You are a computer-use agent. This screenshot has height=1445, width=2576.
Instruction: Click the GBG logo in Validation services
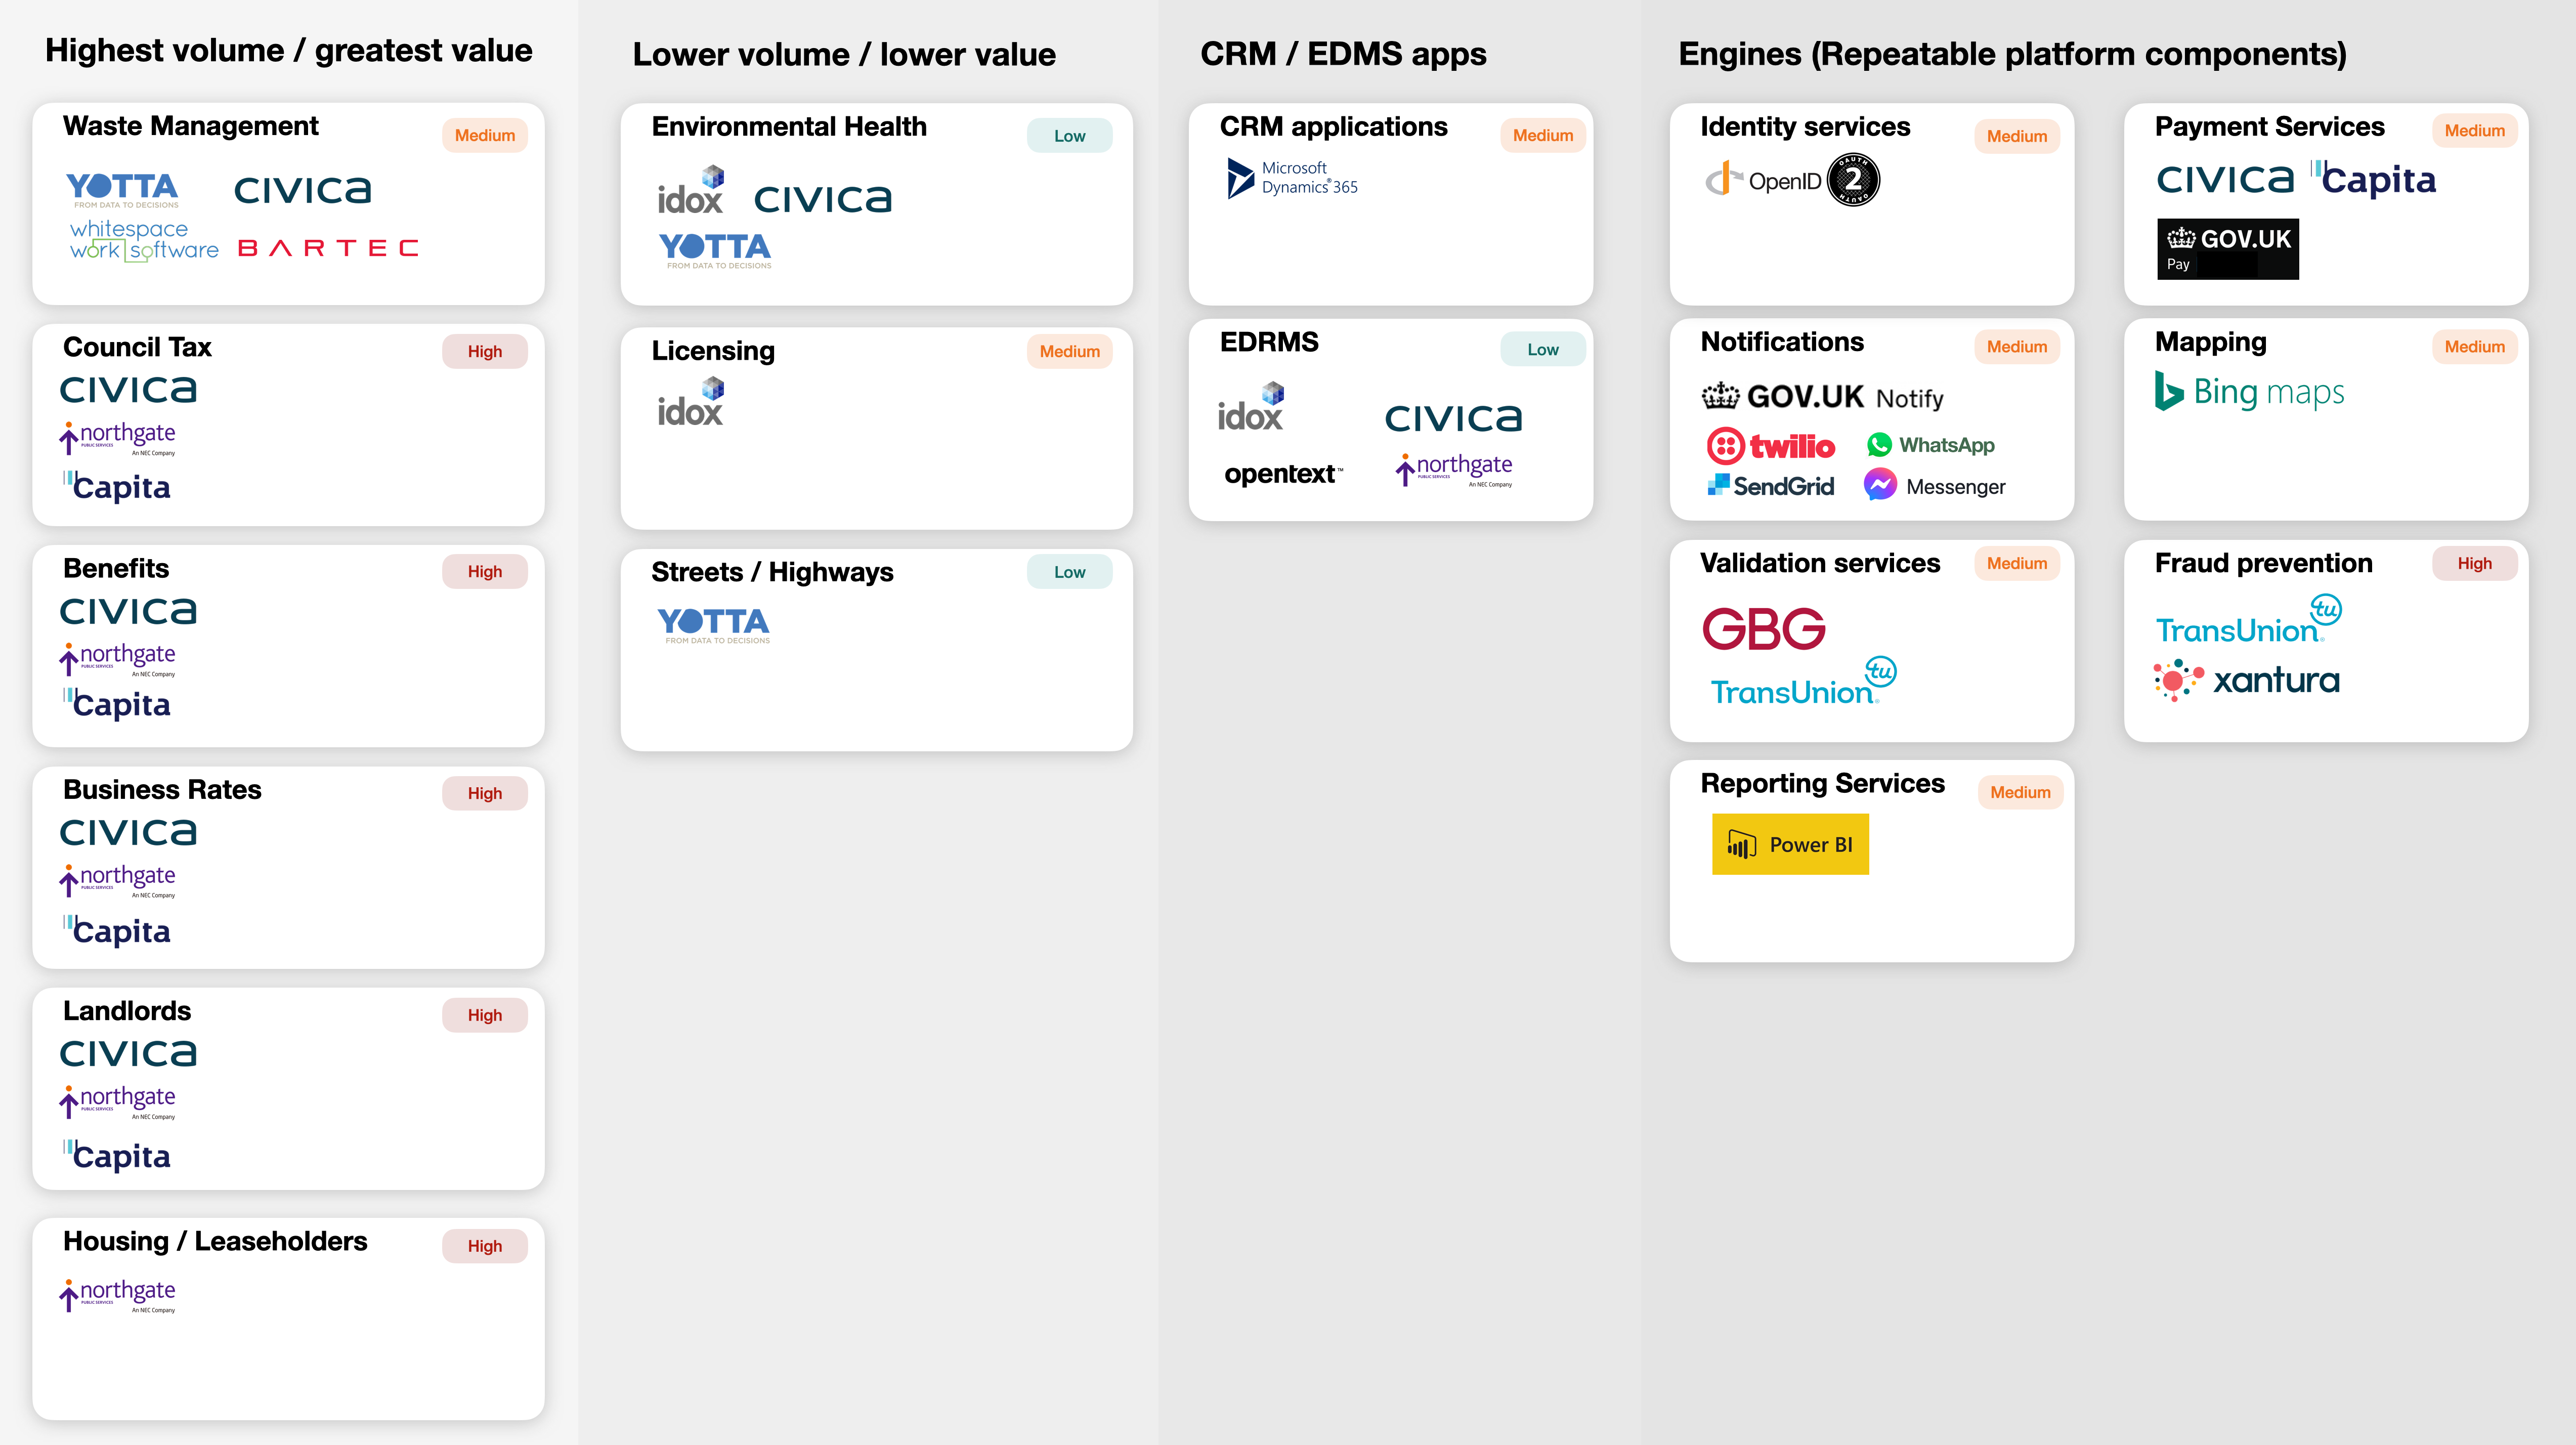click(1764, 629)
